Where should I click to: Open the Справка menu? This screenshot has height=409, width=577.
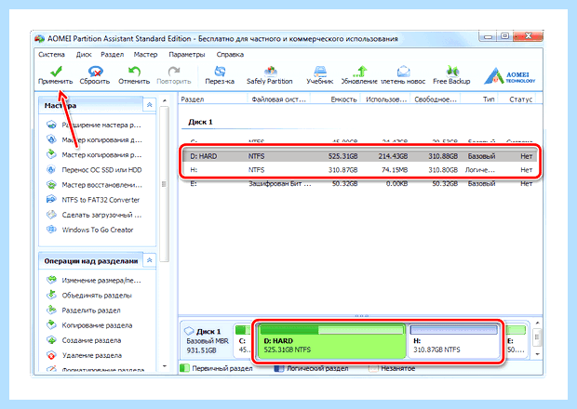pos(230,55)
